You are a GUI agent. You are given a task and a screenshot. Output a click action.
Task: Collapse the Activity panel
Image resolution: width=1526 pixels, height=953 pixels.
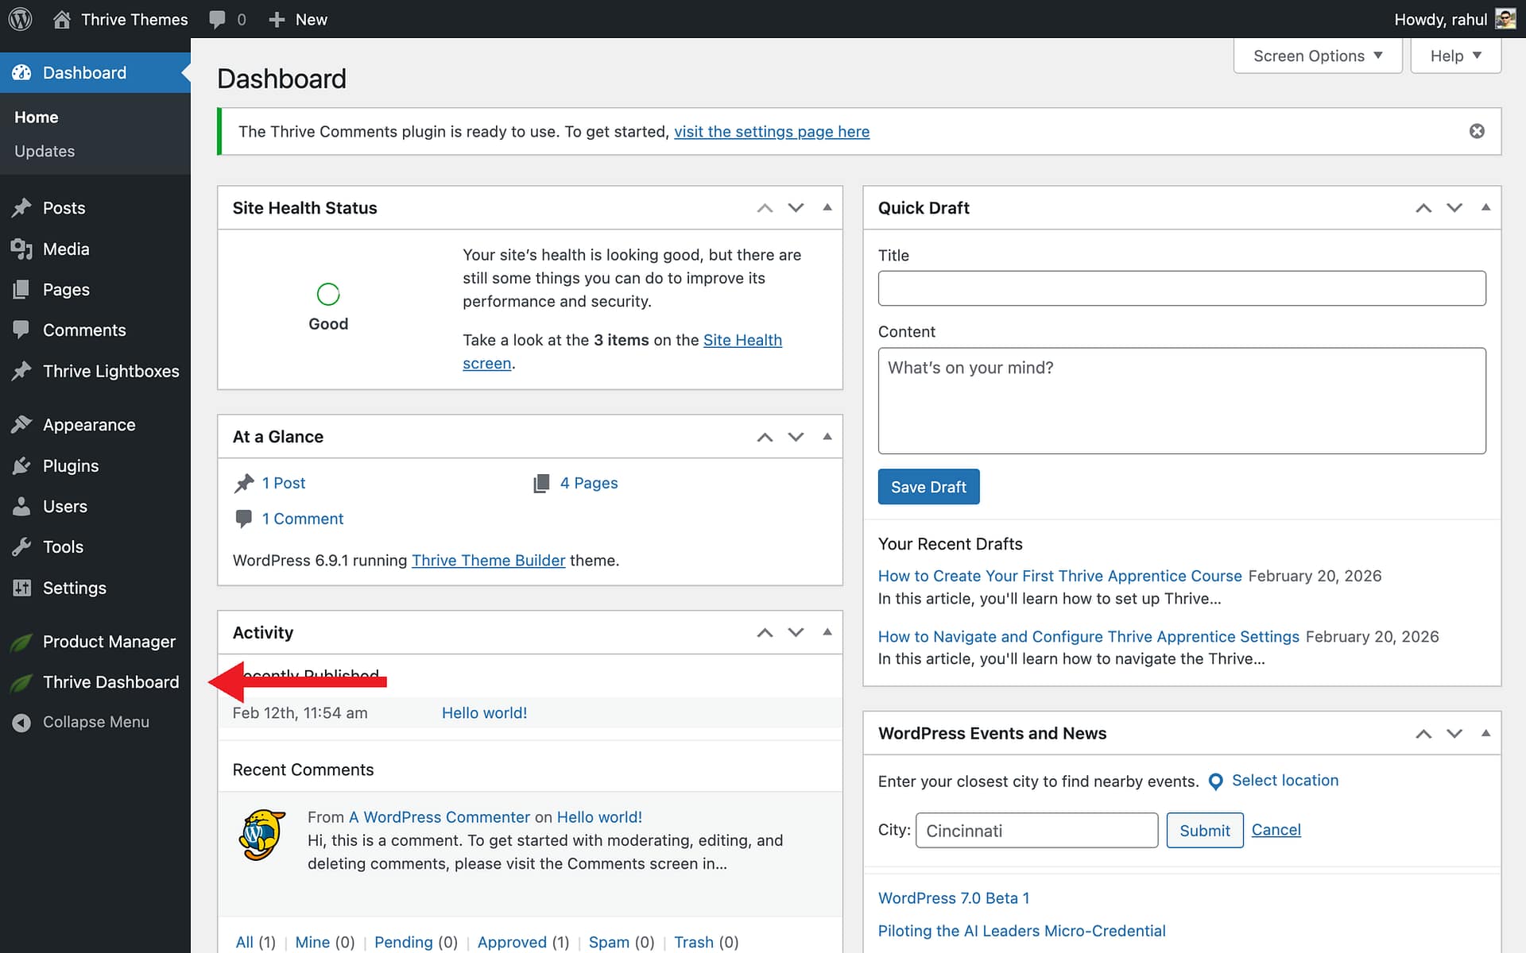pyautogui.click(x=827, y=632)
